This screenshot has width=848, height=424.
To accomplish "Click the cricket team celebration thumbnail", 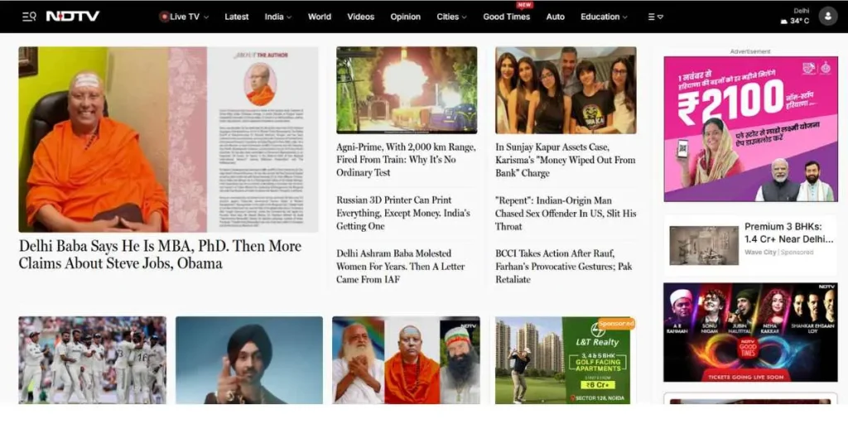I will [x=92, y=360].
